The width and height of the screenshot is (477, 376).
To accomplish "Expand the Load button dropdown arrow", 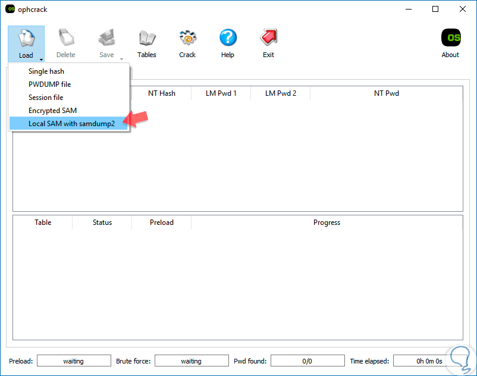I will point(41,59).
